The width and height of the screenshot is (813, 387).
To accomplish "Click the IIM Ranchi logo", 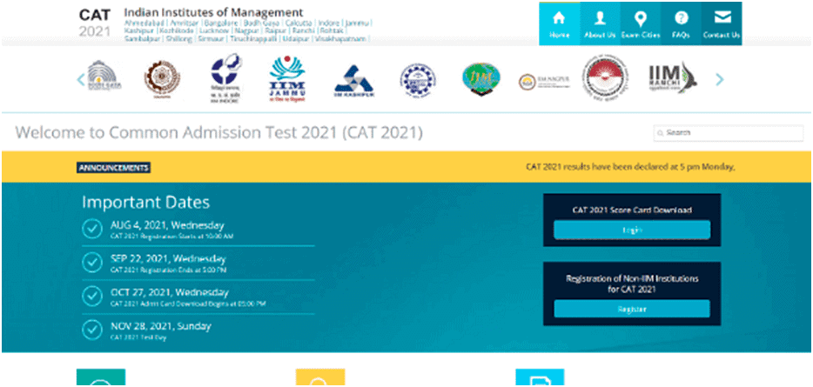I will tap(673, 77).
